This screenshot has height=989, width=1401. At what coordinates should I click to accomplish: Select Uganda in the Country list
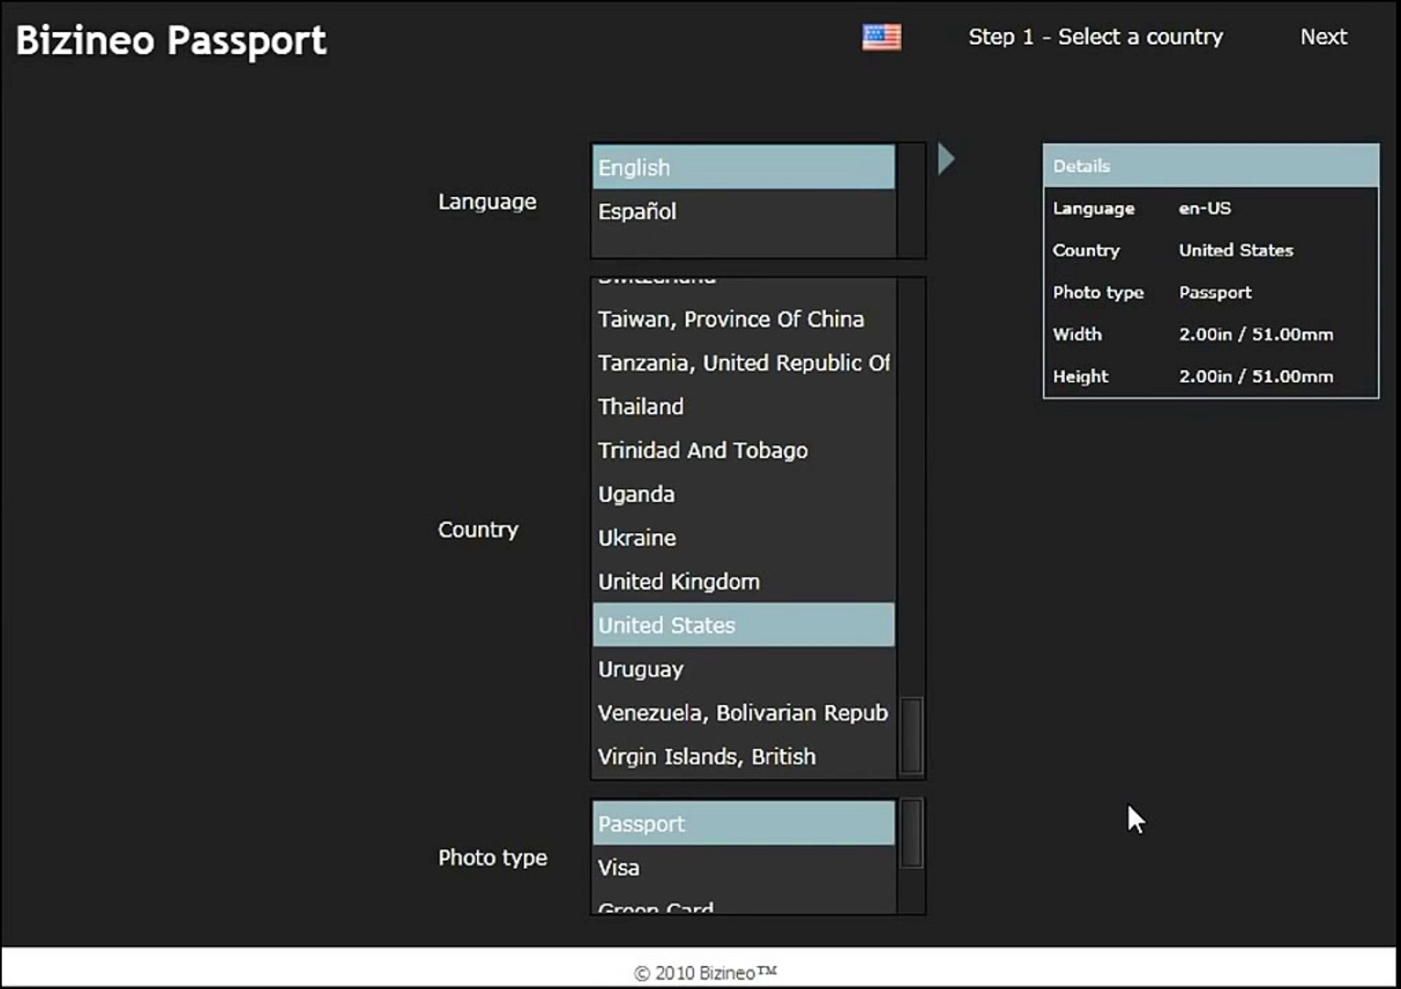coord(744,494)
